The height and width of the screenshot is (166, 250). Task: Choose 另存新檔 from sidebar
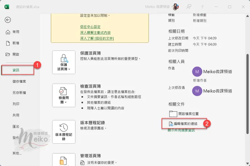[19, 93]
